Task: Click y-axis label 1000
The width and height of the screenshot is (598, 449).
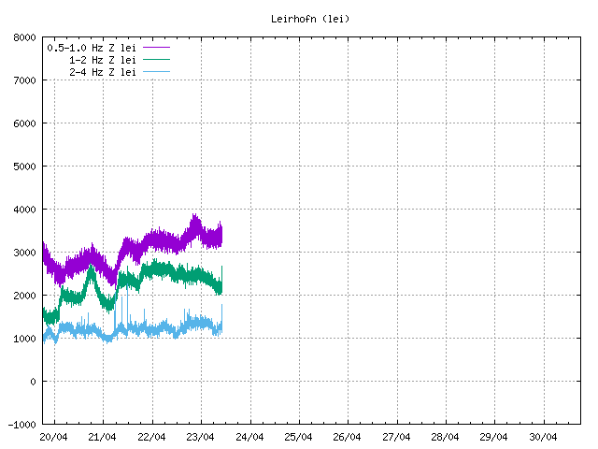Action: (24, 339)
